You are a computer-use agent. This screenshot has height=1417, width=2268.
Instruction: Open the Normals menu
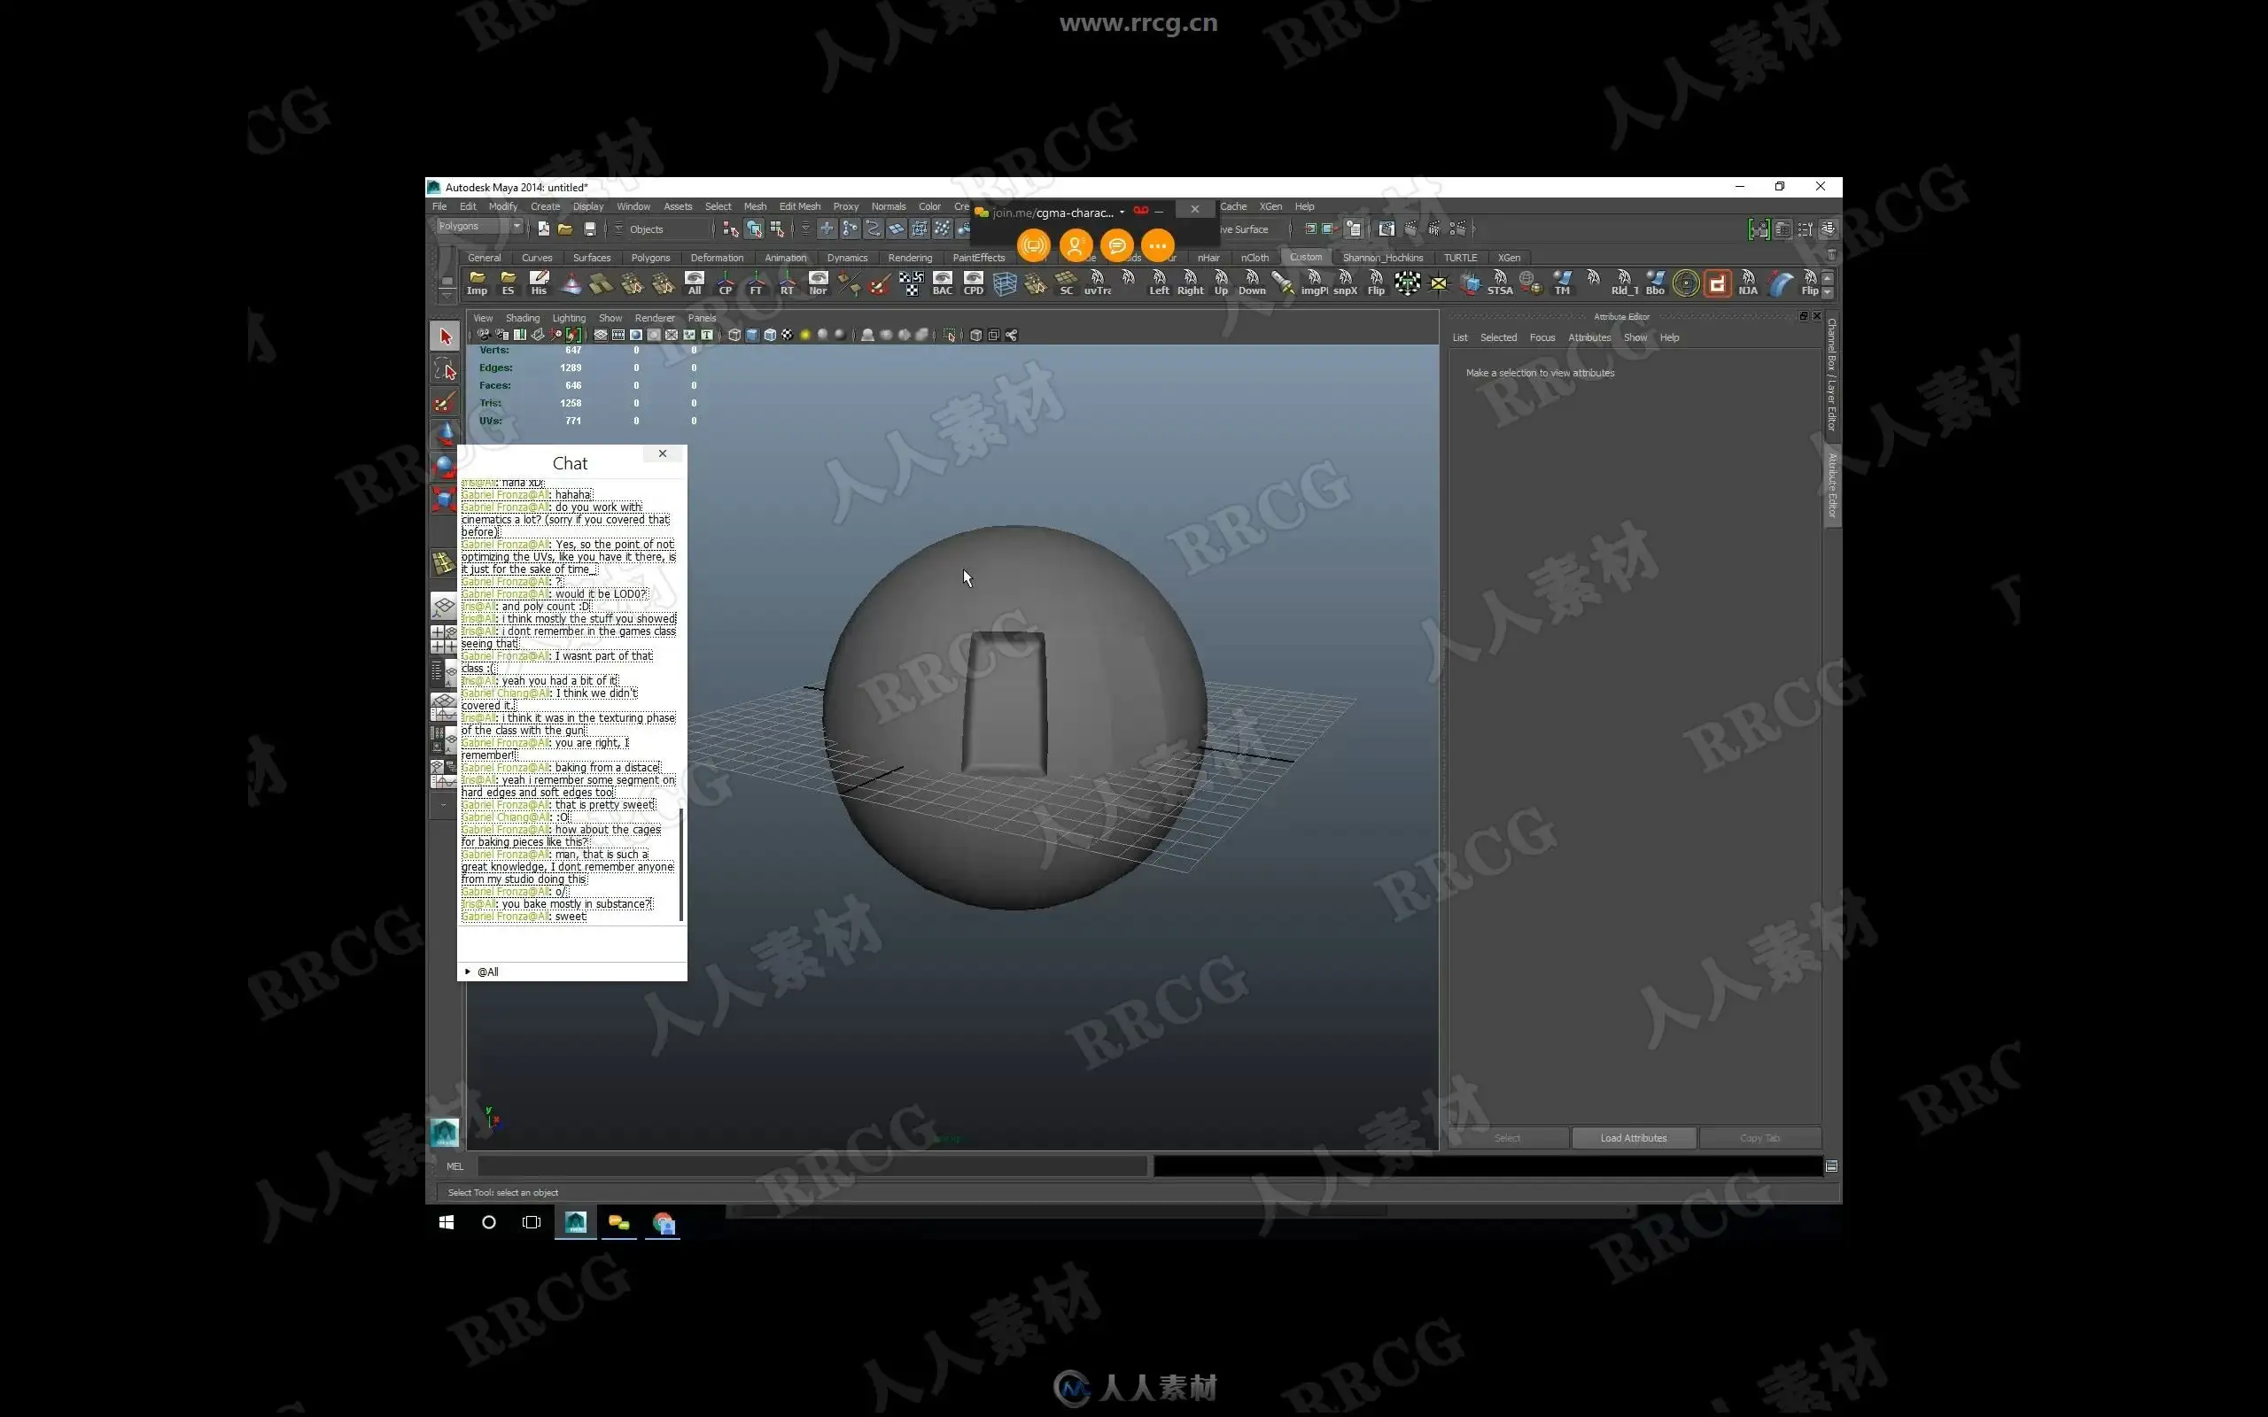point(889,206)
